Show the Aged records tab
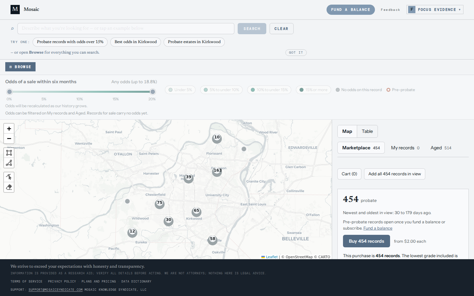Image resolution: width=474 pixels, height=296 pixels. [441, 148]
